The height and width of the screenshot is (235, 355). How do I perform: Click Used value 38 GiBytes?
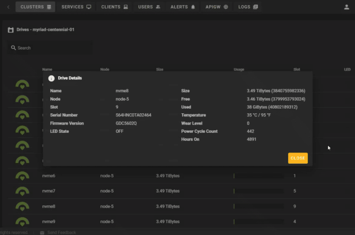272,107
